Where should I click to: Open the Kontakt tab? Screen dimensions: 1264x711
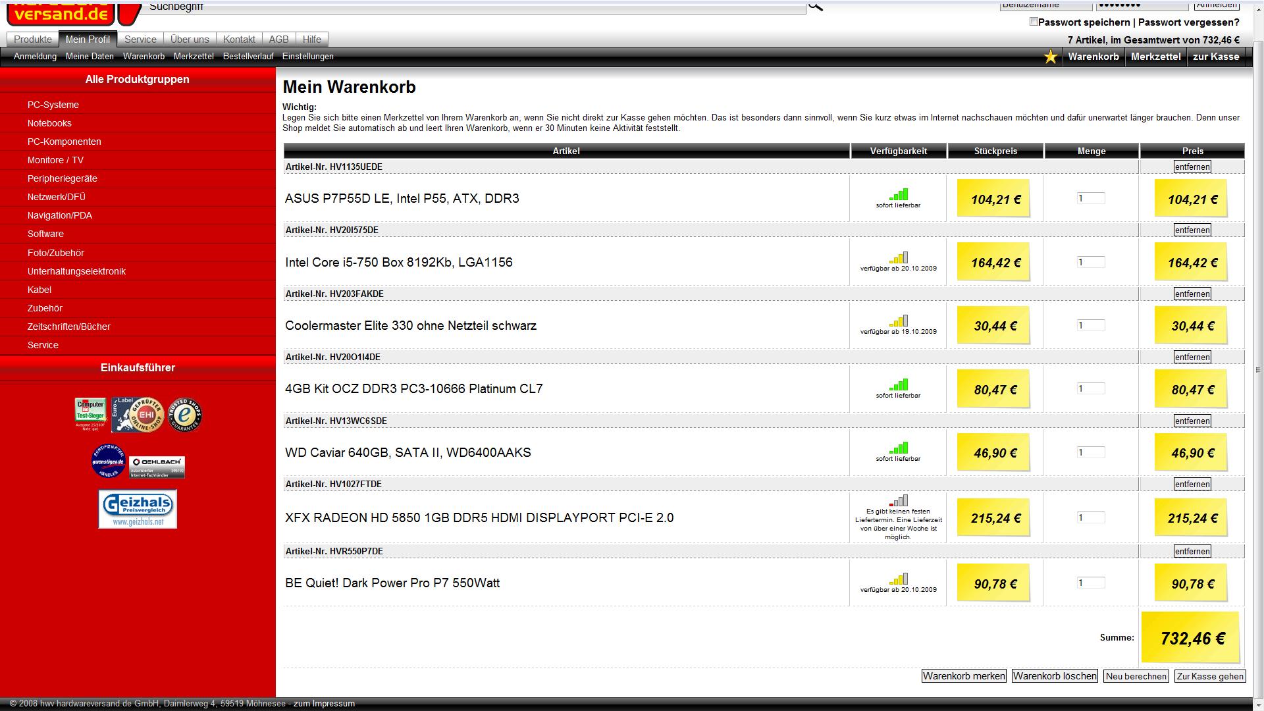coord(239,39)
